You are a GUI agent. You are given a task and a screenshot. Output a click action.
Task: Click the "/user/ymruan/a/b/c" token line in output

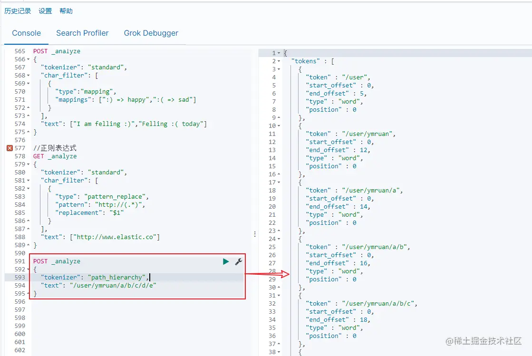(x=361, y=304)
